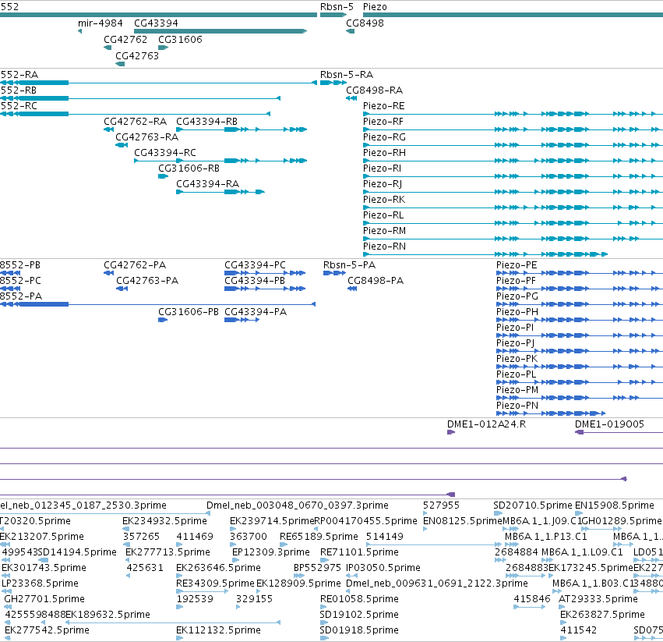
Task: Click the Piezo-RK transcript label
Action: (x=384, y=200)
